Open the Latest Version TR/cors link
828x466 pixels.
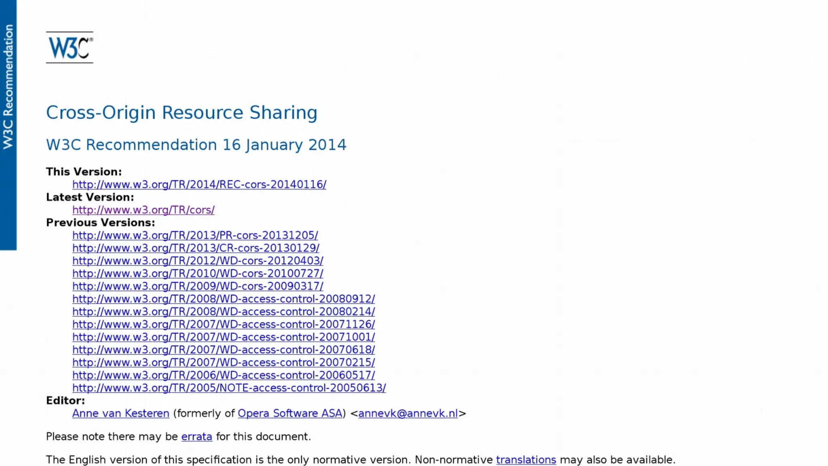tap(143, 210)
